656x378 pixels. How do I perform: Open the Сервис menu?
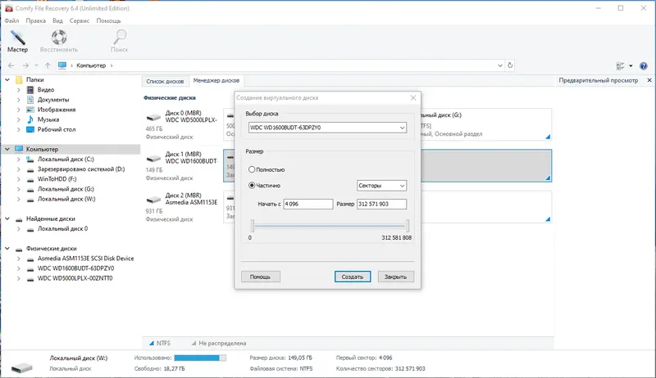79,20
